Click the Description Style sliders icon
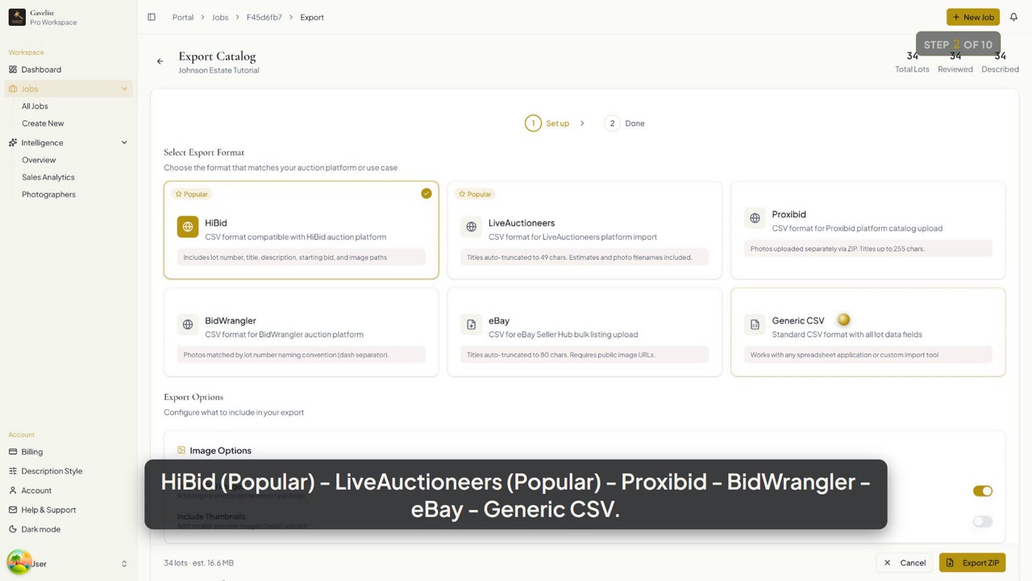This screenshot has width=1032, height=581. point(13,471)
